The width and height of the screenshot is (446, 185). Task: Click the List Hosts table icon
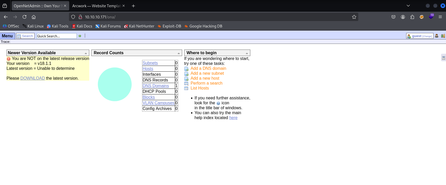[186, 88]
